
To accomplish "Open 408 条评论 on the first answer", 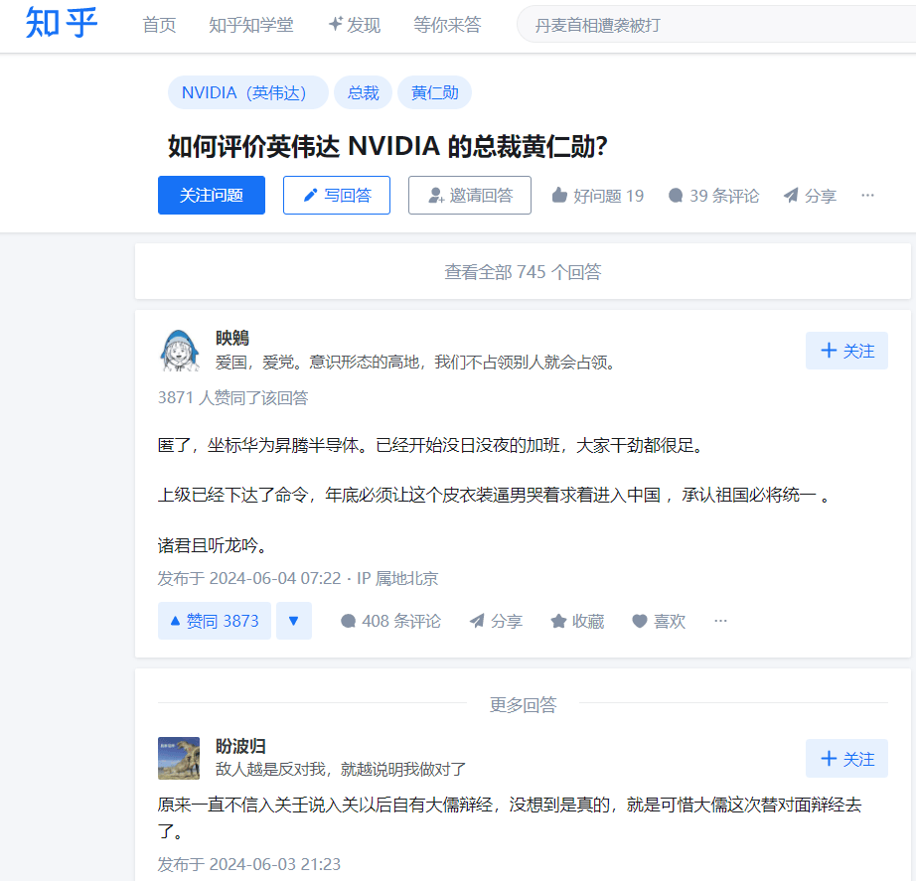I will click(390, 621).
